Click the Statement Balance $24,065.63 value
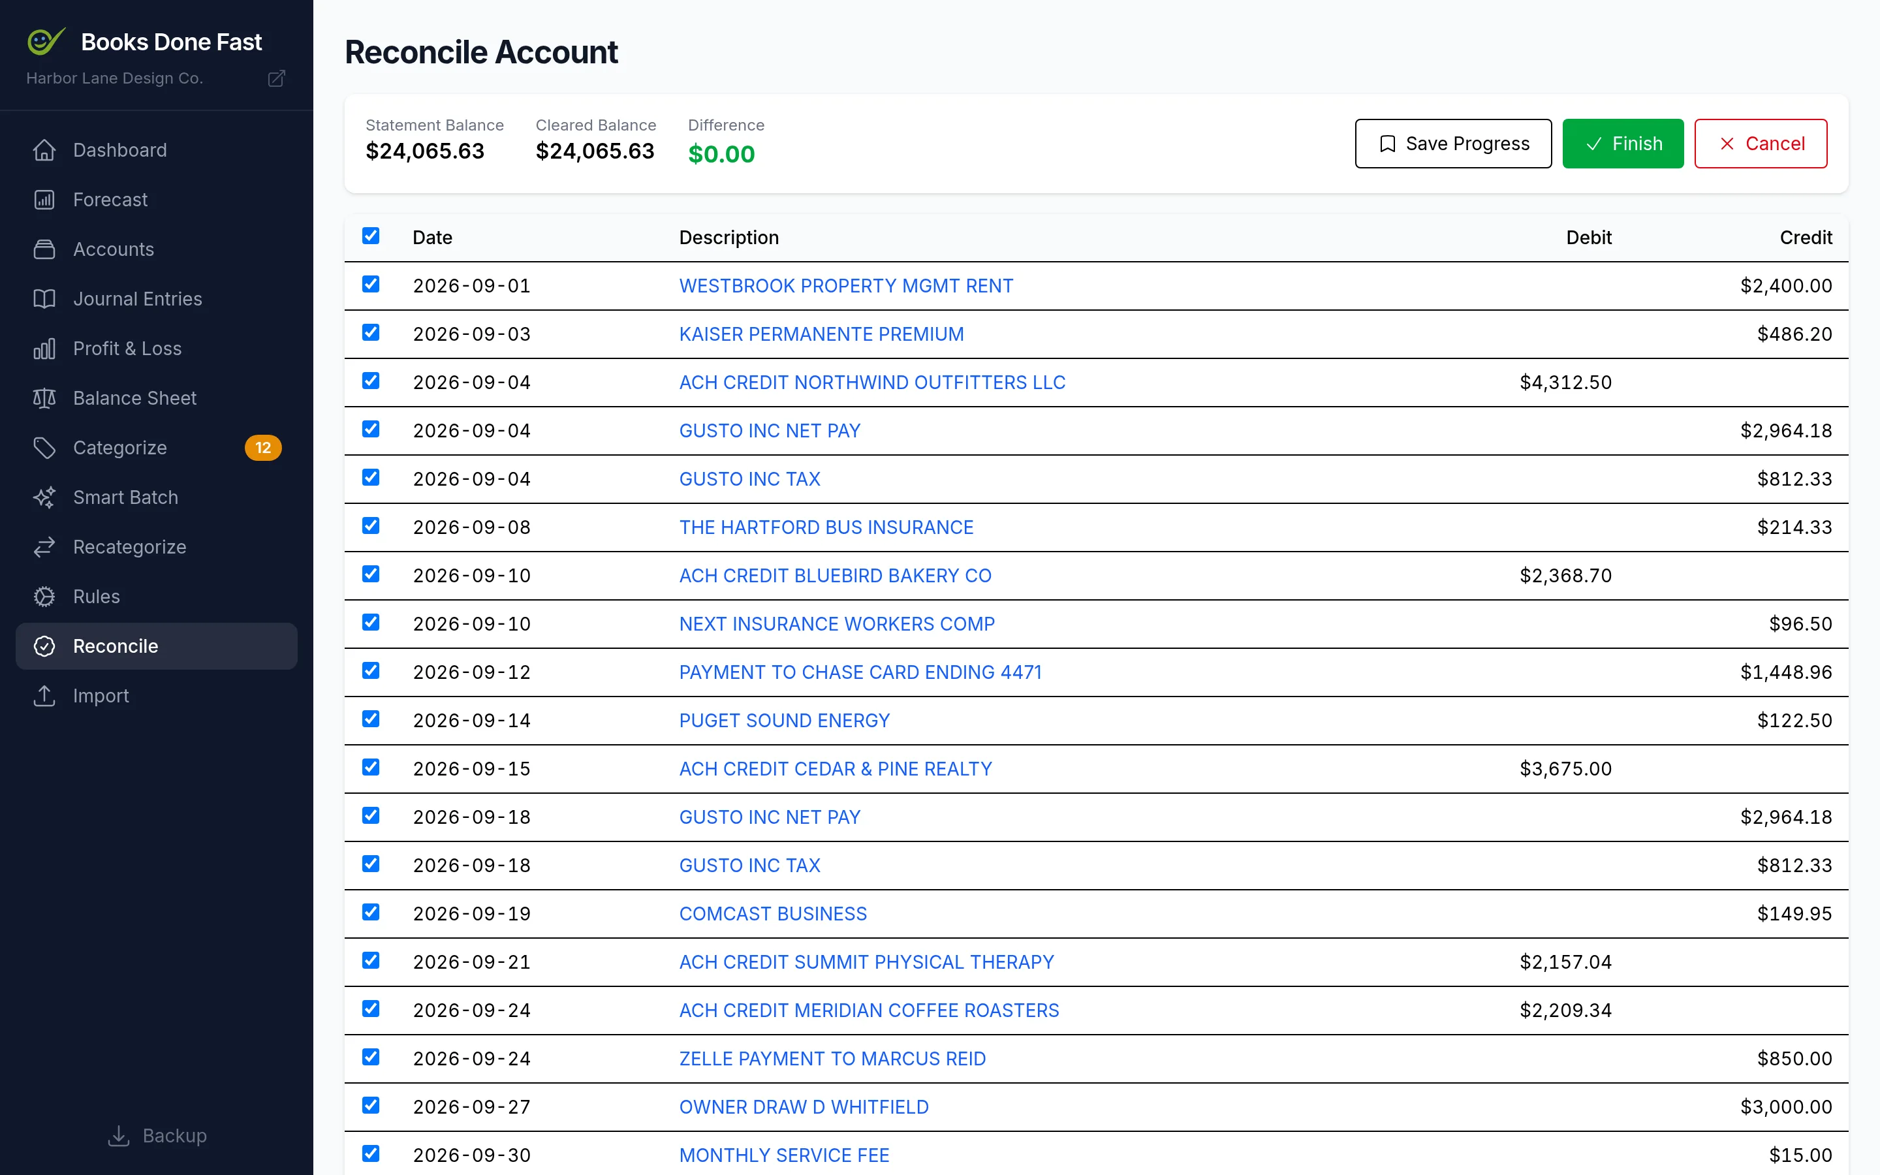 425,151
